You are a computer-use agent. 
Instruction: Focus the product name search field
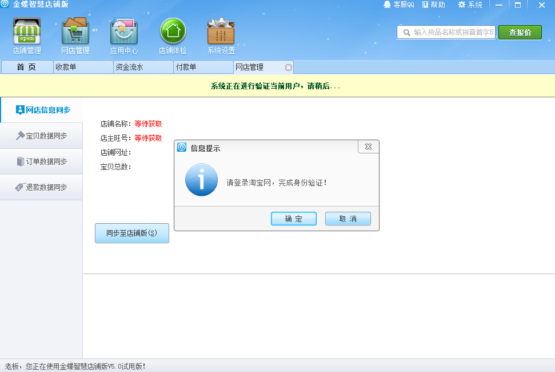[x=446, y=32]
